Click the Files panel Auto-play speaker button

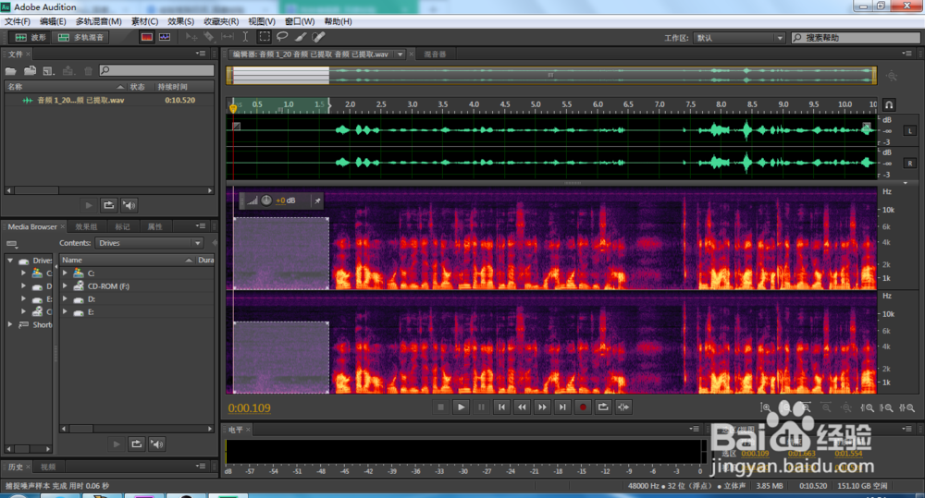129,205
